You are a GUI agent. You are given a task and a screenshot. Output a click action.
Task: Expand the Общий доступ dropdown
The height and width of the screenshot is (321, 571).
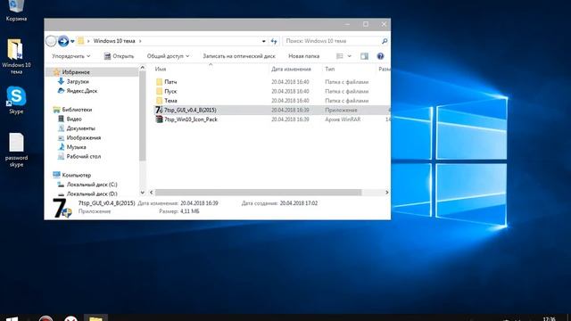pos(168,56)
